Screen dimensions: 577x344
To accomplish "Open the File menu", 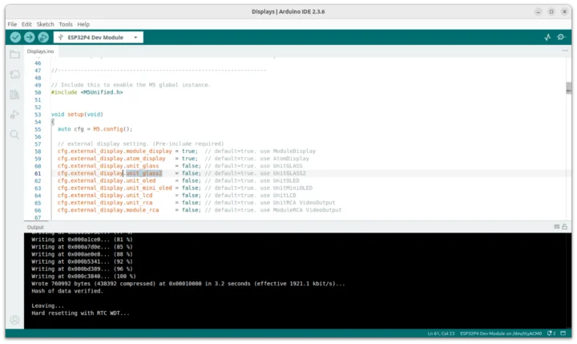I will 12,24.
